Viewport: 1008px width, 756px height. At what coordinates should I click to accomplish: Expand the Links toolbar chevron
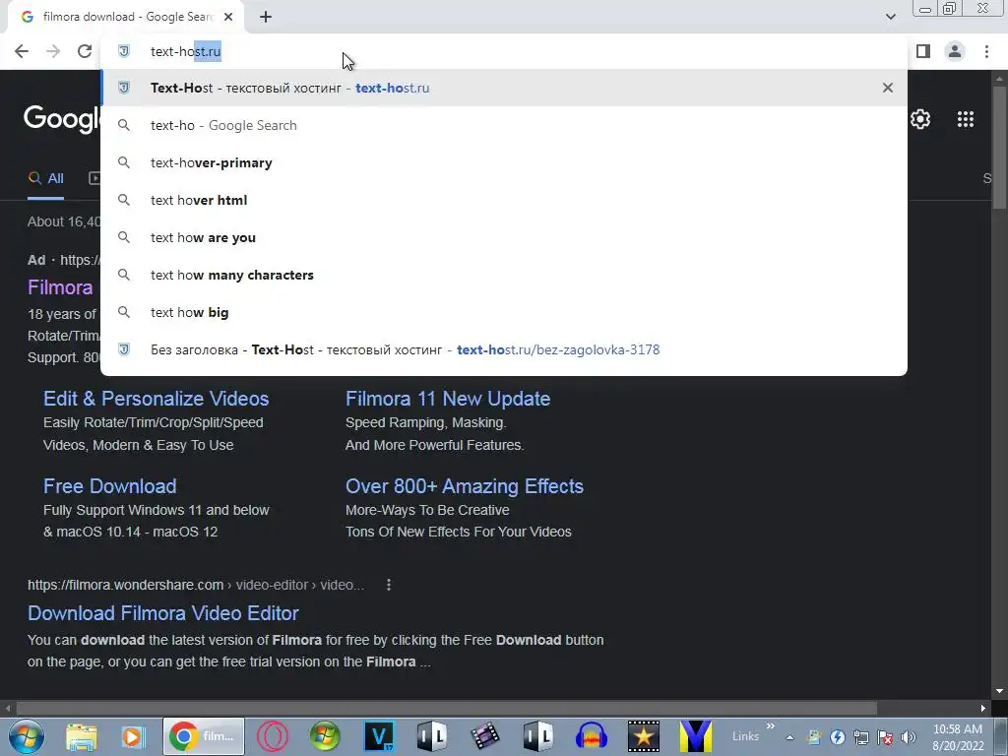(770, 726)
